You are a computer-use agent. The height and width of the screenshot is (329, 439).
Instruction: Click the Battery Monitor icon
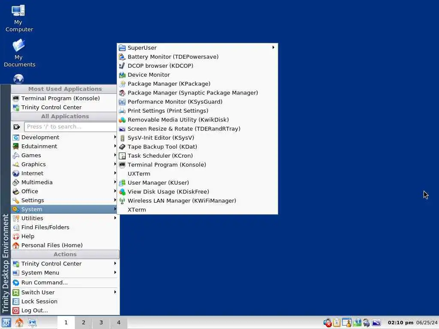122,57
